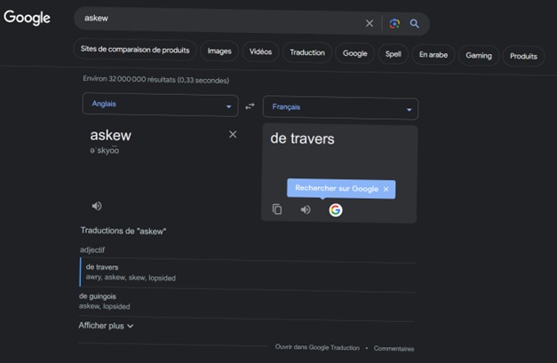The image size is (557, 363).
Task: Click the magnifier search icon
Action: pos(414,24)
